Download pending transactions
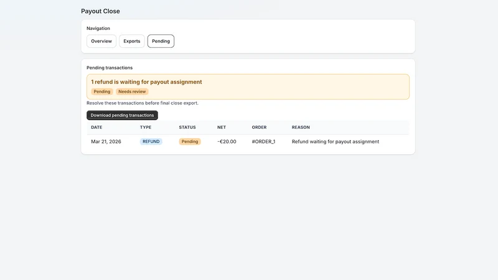The width and height of the screenshot is (498, 280). tap(122, 115)
